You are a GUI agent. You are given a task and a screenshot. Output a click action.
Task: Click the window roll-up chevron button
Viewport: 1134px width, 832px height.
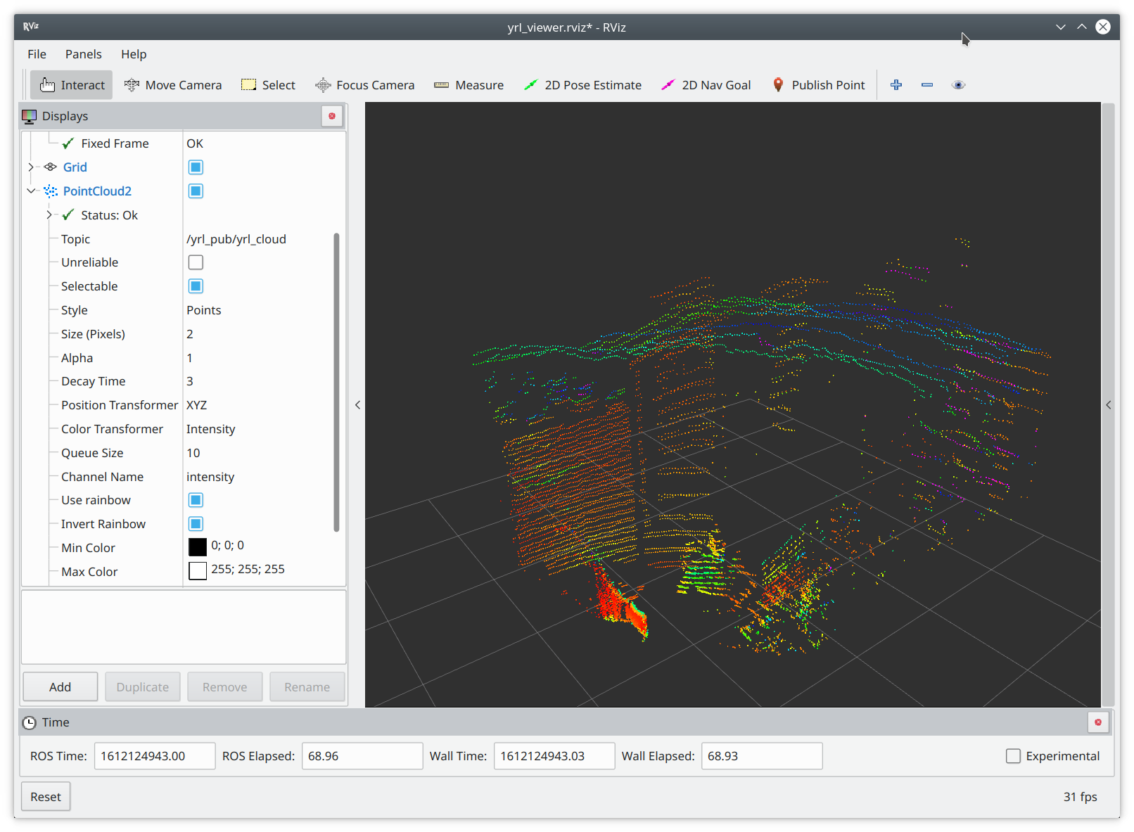pyautogui.click(x=1082, y=27)
